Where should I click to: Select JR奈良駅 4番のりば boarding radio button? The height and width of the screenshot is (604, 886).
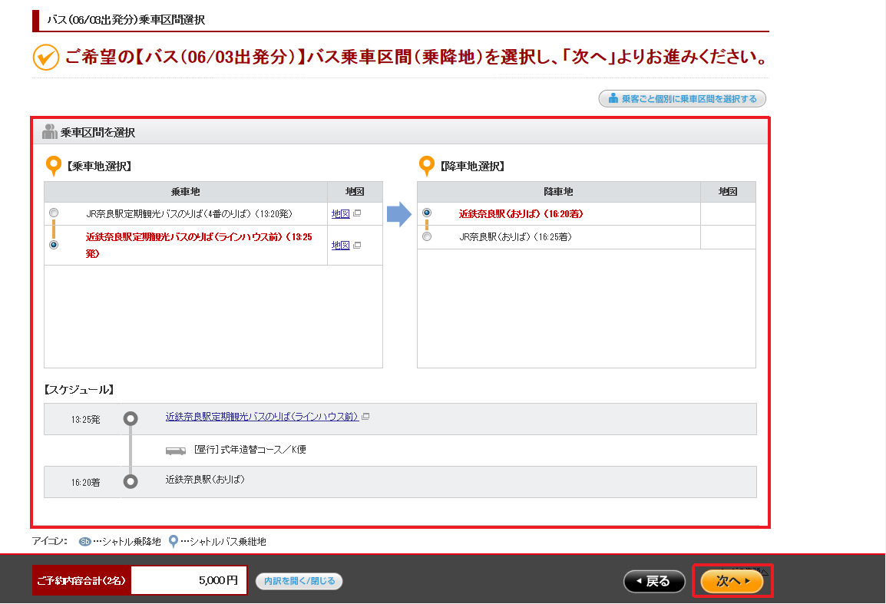point(54,213)
